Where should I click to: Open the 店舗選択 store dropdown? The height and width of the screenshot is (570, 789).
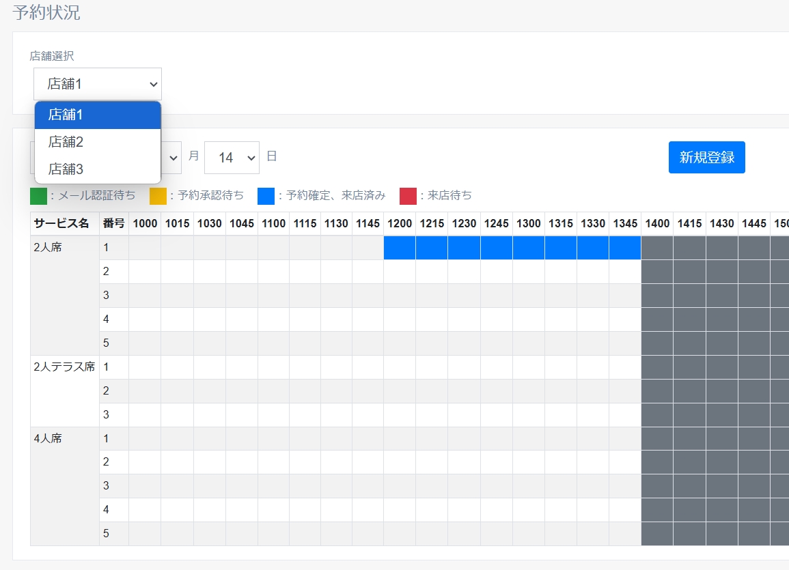pos(98,84)
